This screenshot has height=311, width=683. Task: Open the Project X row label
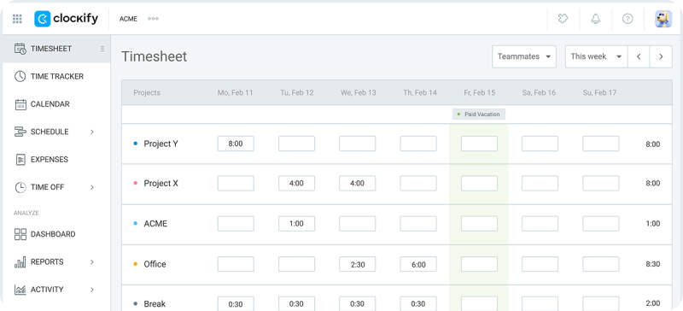point(161,184)
